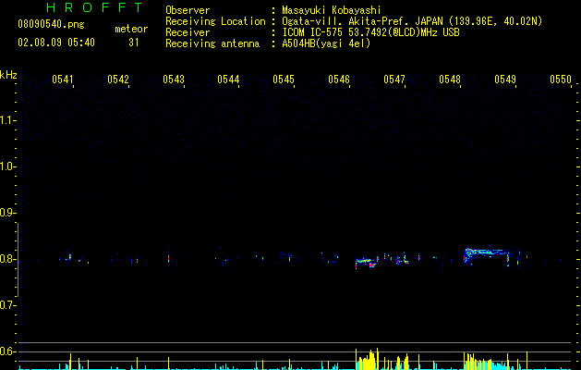Click the 0545 time marker
This screenshot has height=370, width=581.
pos(284,80)
